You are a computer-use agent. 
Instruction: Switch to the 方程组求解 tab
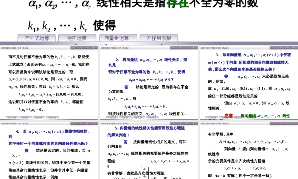tap(159, 38)
